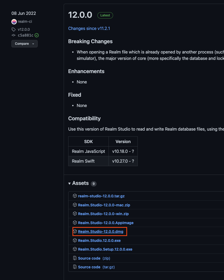
Task: Click package icon next to Realm.Studio-12.0.0-mac.zip
Action: click(x=75, y=205)
